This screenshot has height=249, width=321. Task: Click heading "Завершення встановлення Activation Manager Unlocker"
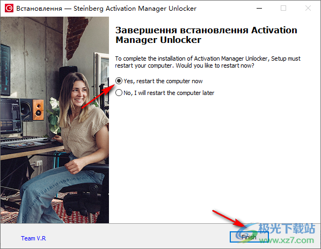tap(206, 35)
